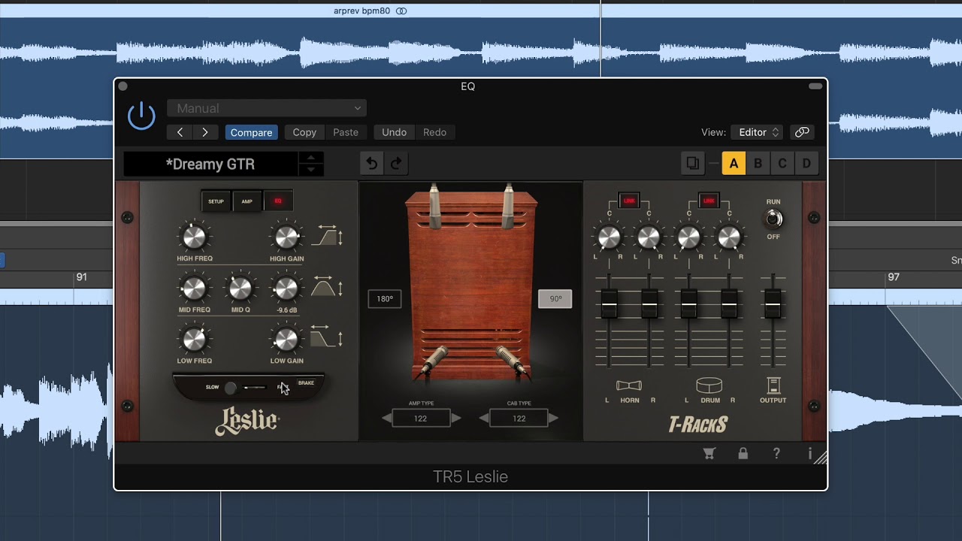
Task: Click the Copy button
Action: pyautogui.click(x=304, y=132)
